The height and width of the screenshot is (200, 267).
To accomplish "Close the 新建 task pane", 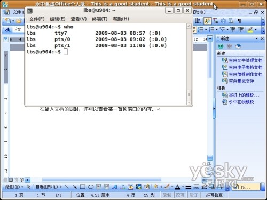I will click(x=262, y=38).
